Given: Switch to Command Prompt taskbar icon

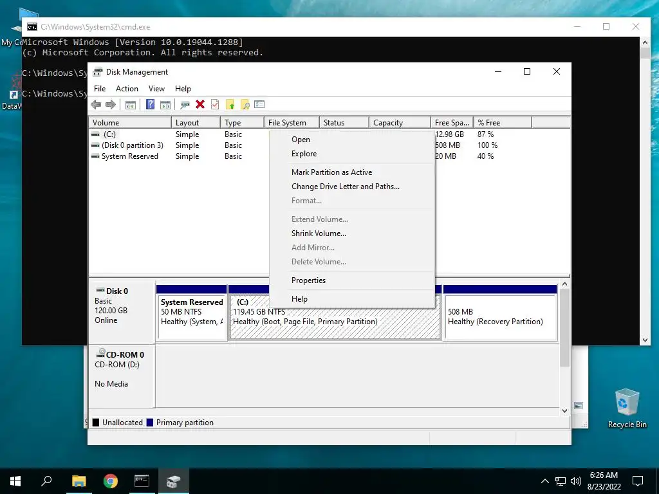Looking at the screenshot, I should (142, 481).
